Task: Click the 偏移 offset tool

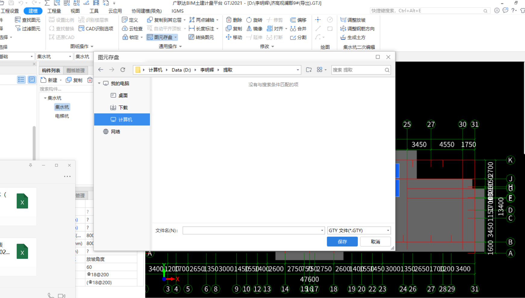Action: (298, 20)
